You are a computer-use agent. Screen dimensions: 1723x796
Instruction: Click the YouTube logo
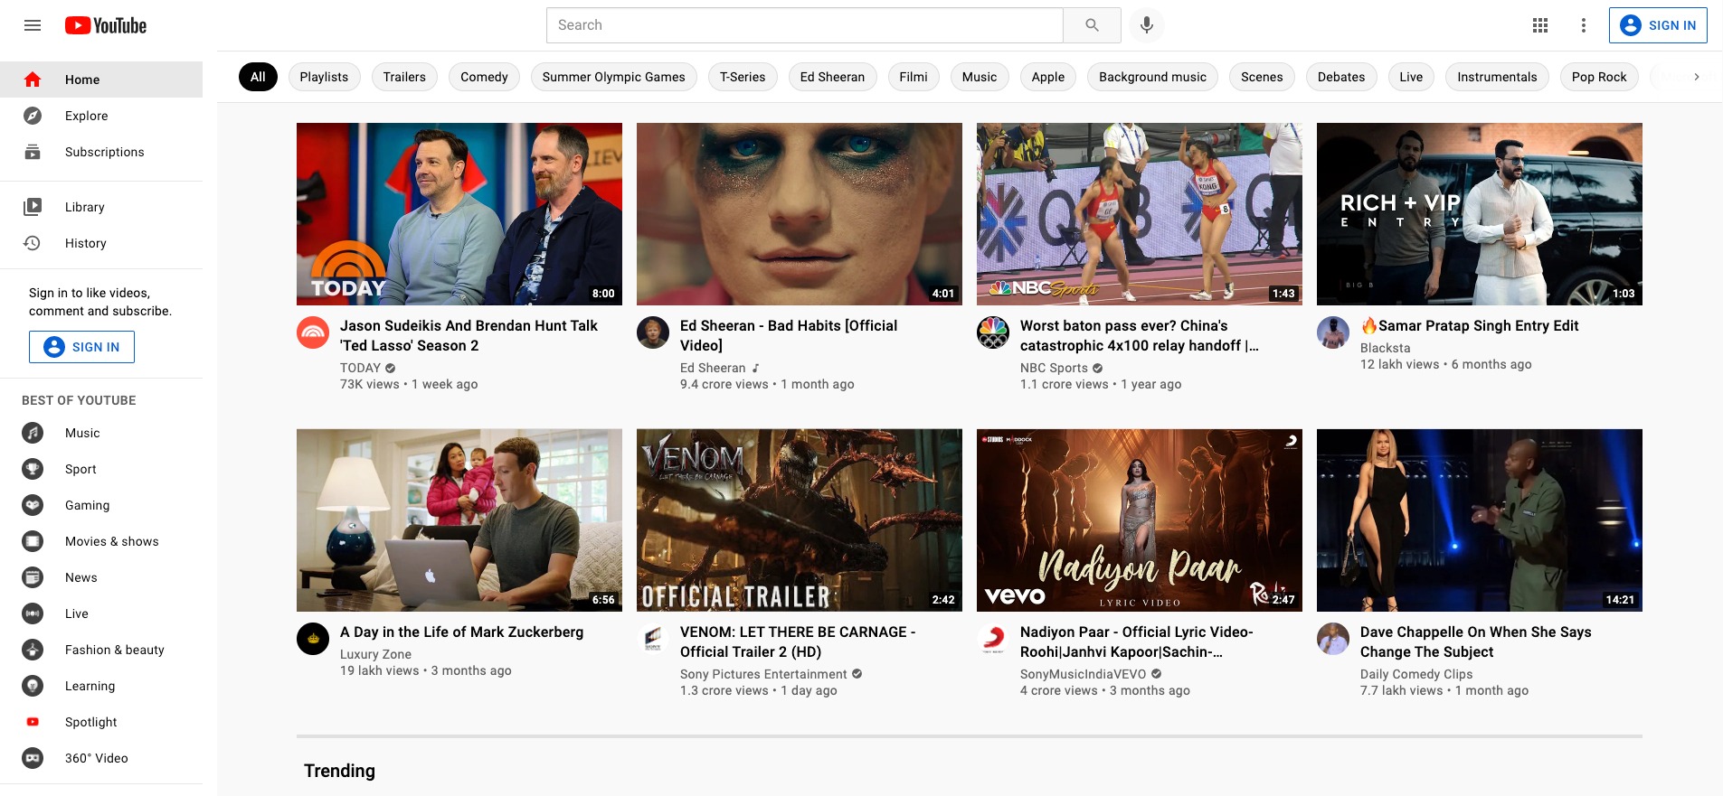pyautogui.click(x=106, y=25)
